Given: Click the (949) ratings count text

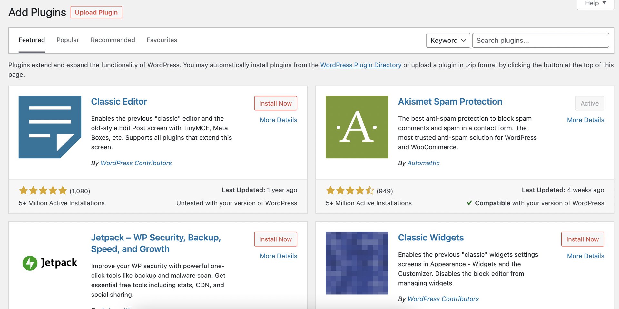Looking at the screenshot, I should pyautogui.click(x=385, y=191).
